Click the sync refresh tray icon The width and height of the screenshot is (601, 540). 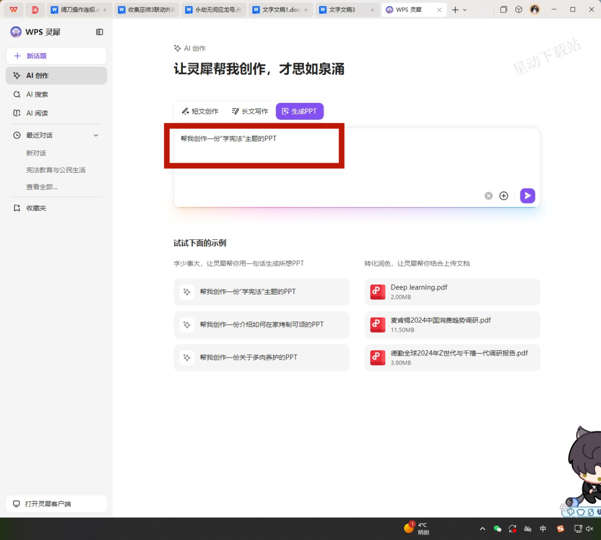[512, 529]
